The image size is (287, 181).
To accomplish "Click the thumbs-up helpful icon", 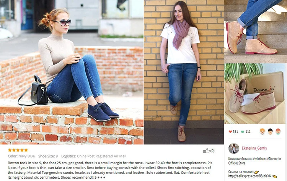I will pyautogui.click(x=206, y=151).
